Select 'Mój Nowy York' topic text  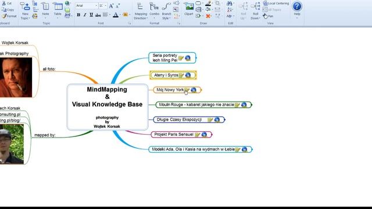[x=170, y=90]
